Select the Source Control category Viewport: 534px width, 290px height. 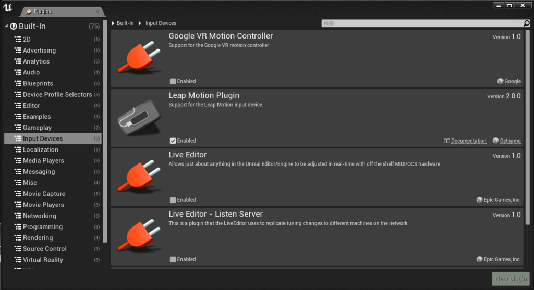point(53,249)
